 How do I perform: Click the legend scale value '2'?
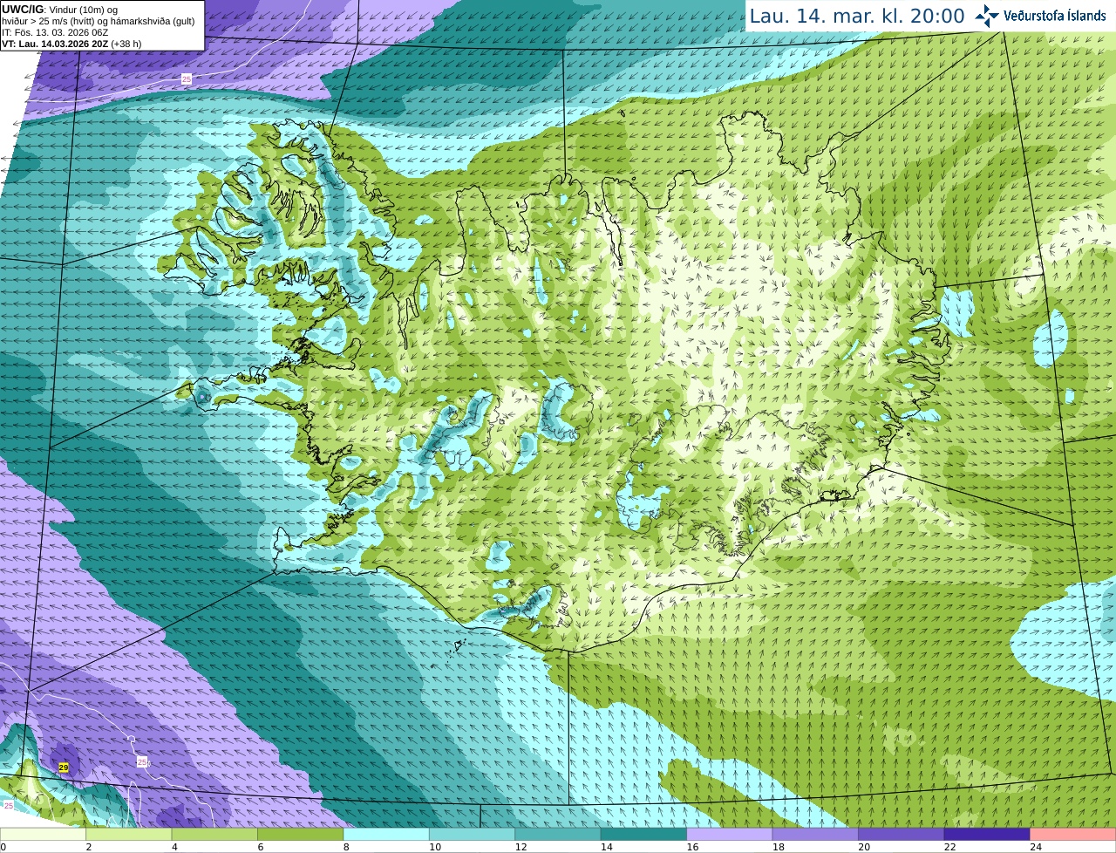[89, 847]
